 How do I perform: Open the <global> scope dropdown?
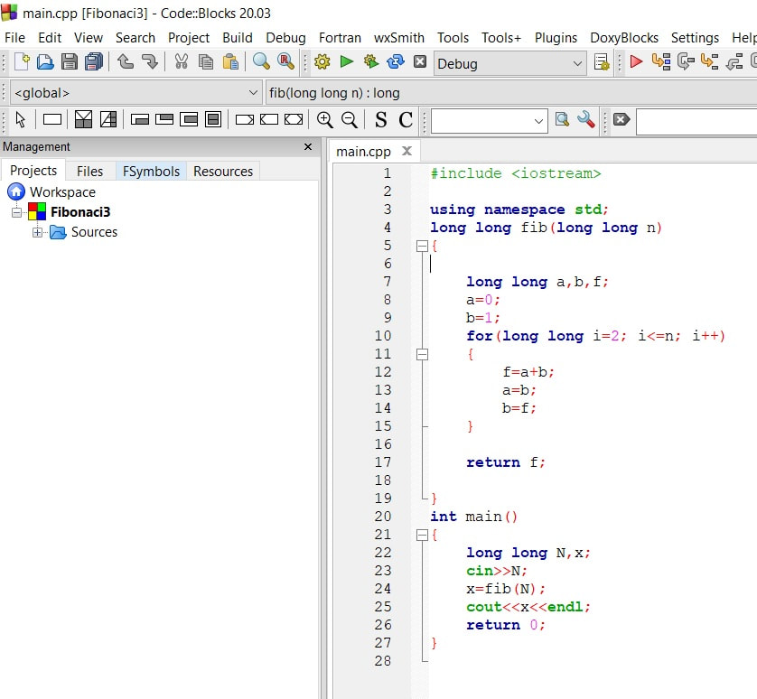(x=136, y=92)
